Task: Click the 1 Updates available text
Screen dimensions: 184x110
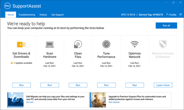Action: tap(23, 63)
